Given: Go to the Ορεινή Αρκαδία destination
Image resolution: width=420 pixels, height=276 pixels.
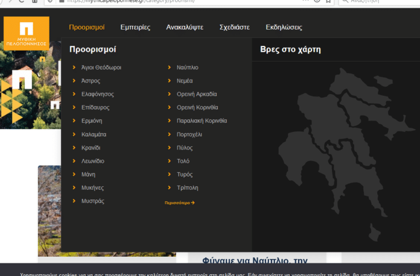Looking at the screenshot, I should click(197, 94).
